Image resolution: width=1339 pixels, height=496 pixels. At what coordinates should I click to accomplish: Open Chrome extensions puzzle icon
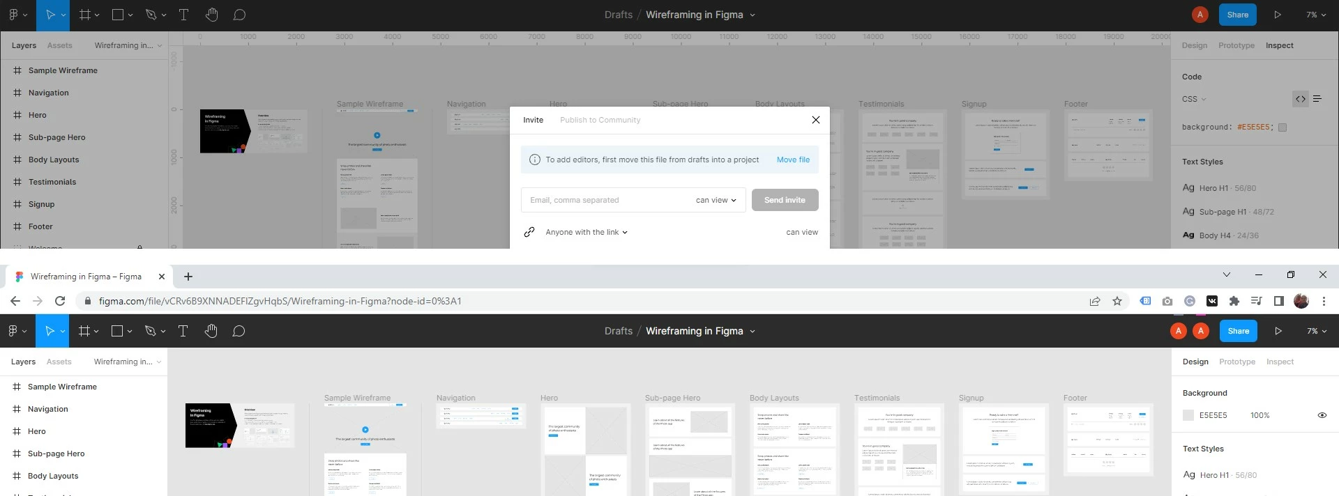(x=1234, y=301)
